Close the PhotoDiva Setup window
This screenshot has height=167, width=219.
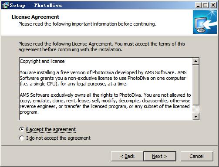[213, 5]
